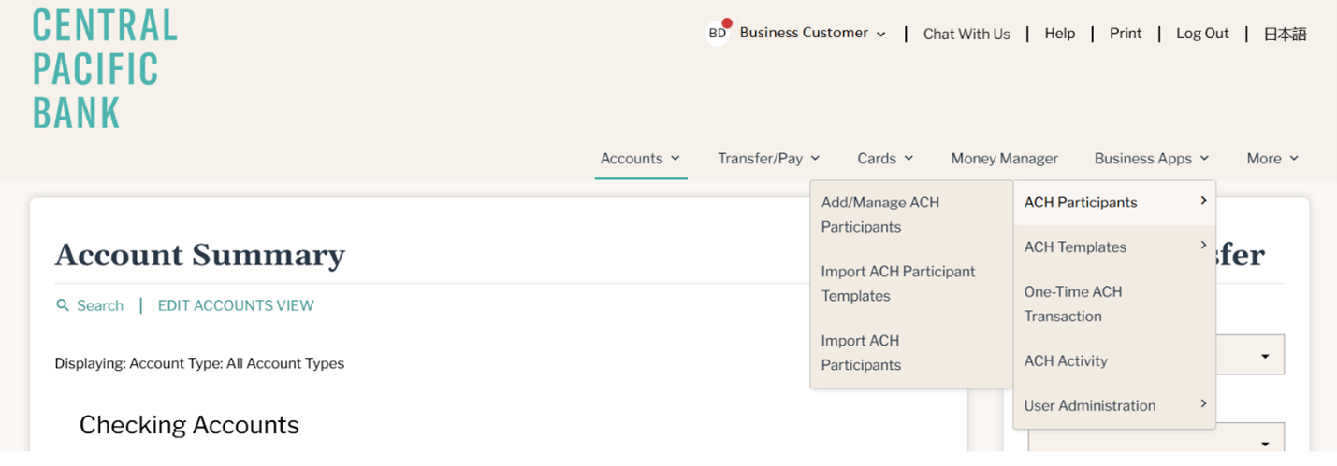Click the EDIT ACCOUNTS VIEW link
Image resolution: width=1337 pixels, height=466 pixels.
tap(236, 305)
